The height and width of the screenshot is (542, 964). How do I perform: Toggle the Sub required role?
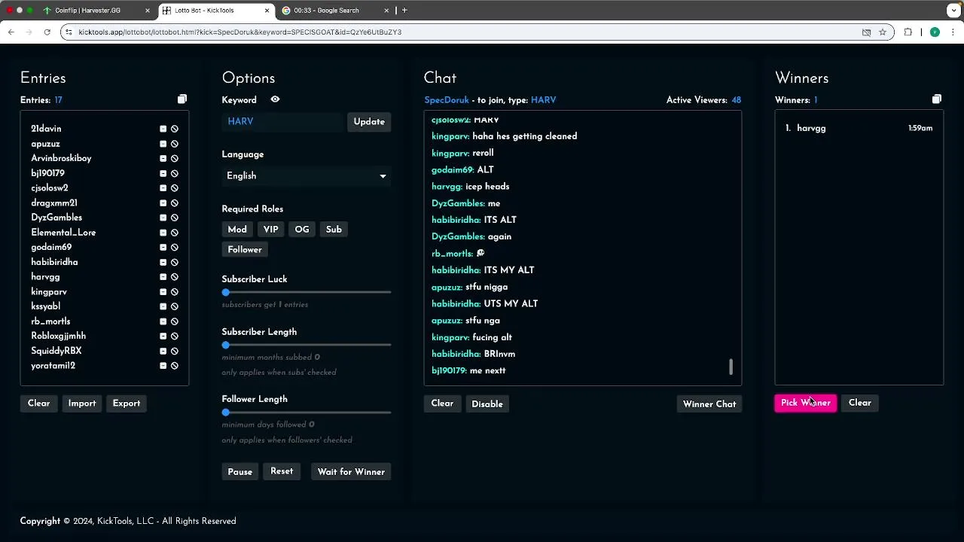point(334,230)
